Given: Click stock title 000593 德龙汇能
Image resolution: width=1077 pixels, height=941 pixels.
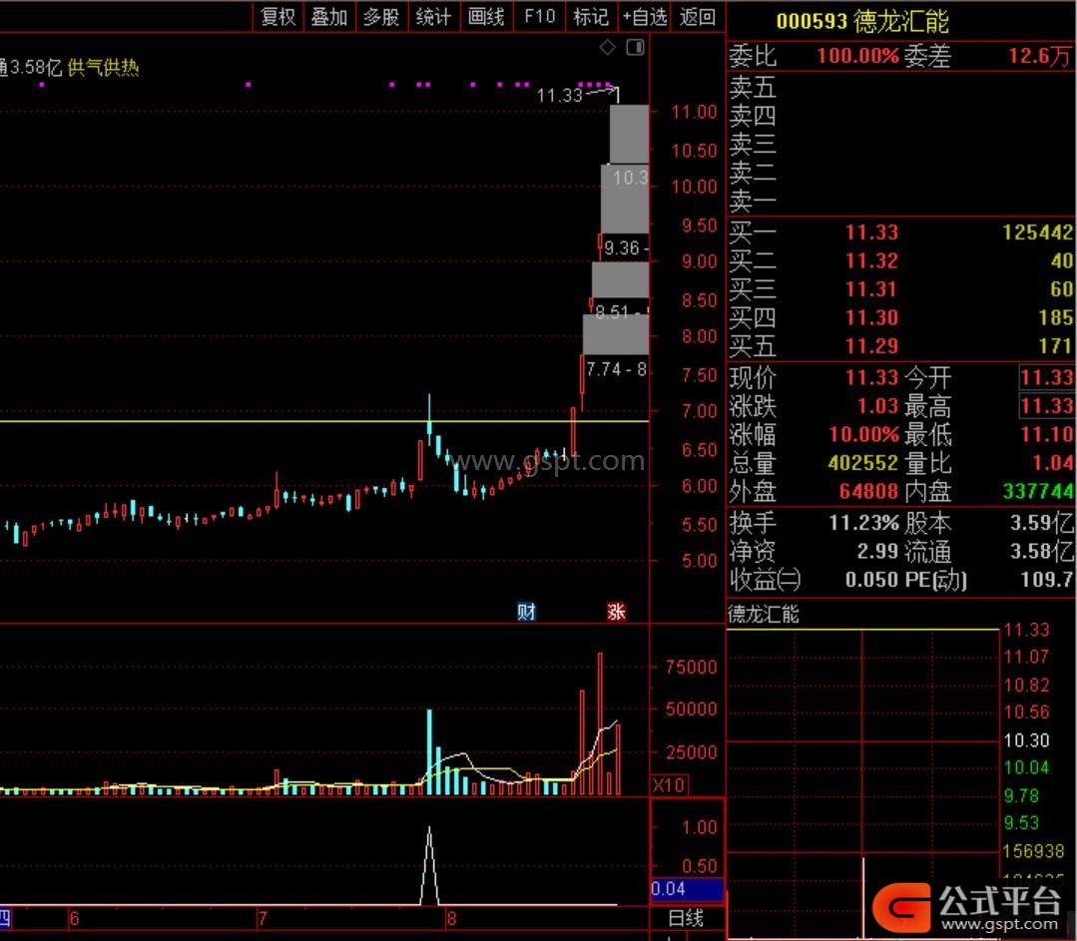Looking at the screenshot, I should pyautogui.click(x=862, y=21).
